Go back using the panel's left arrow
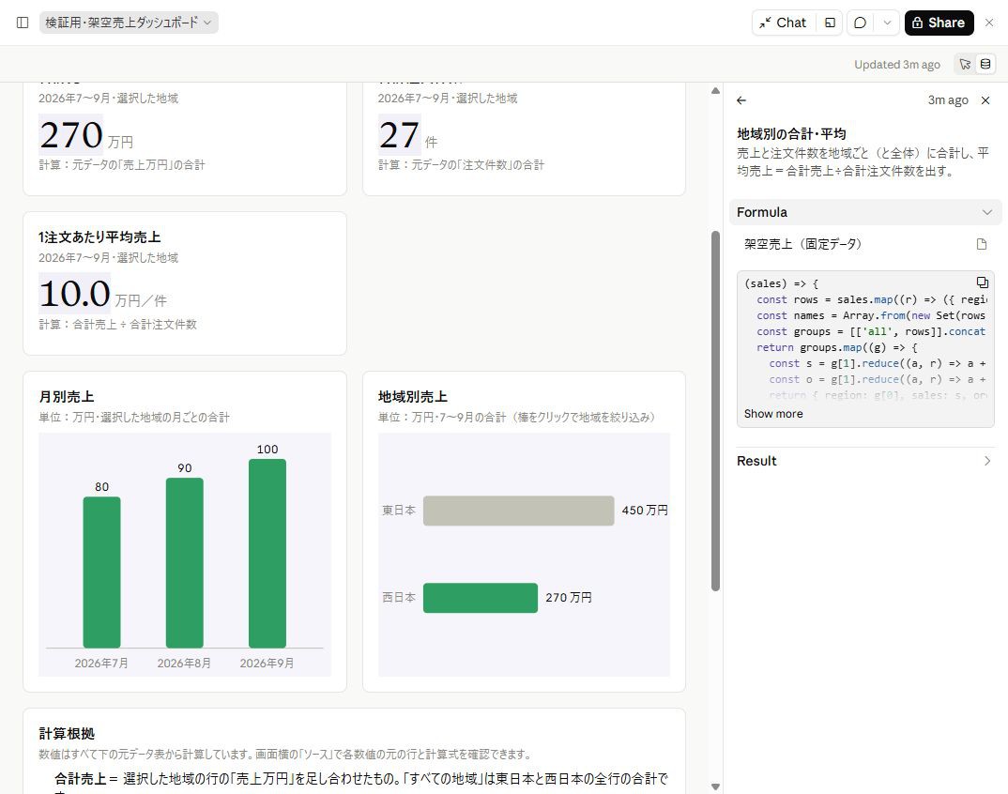 tap(741, 100)
